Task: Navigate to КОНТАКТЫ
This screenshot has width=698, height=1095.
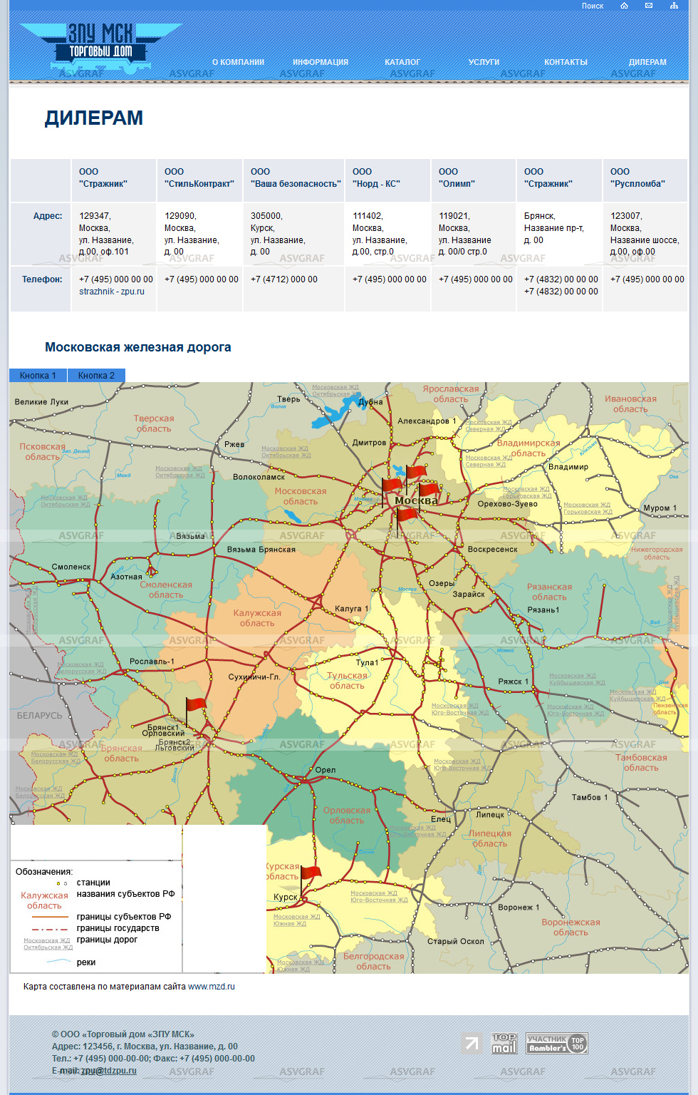Action: (566, 62)
